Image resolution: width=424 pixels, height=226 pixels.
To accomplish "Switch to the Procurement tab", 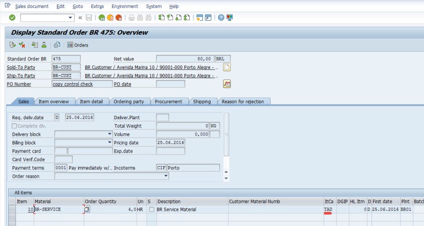I will coord(169,101).
